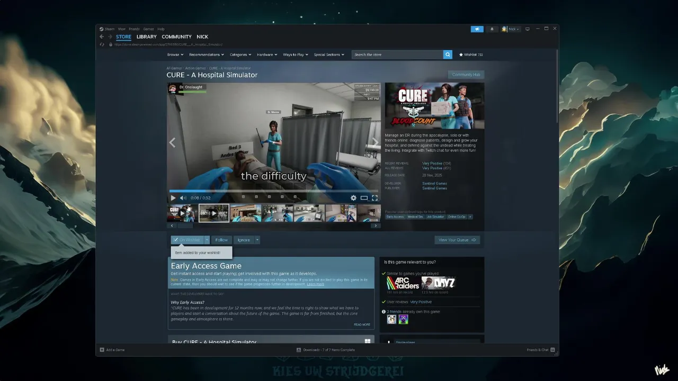Viewport: 678px width, 381px height.
Task: Seek on the video progress bar
Action: 274,190
